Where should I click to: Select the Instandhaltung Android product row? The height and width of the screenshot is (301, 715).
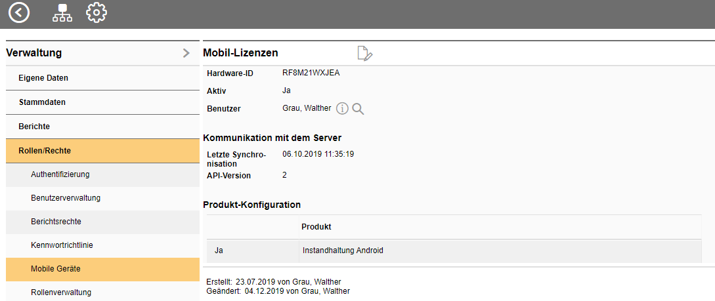(343, 251)
